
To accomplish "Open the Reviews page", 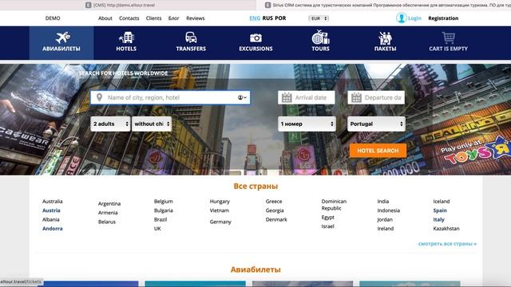I will pyautogui.click(x=196, y=18).
